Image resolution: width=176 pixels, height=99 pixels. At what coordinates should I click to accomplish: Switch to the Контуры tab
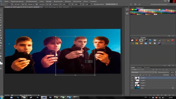[147, 67]
